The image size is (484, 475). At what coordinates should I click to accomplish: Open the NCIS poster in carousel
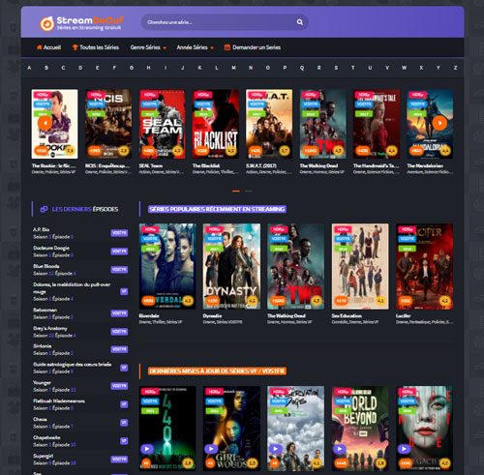pyautogui.click(x=108, y=124)
